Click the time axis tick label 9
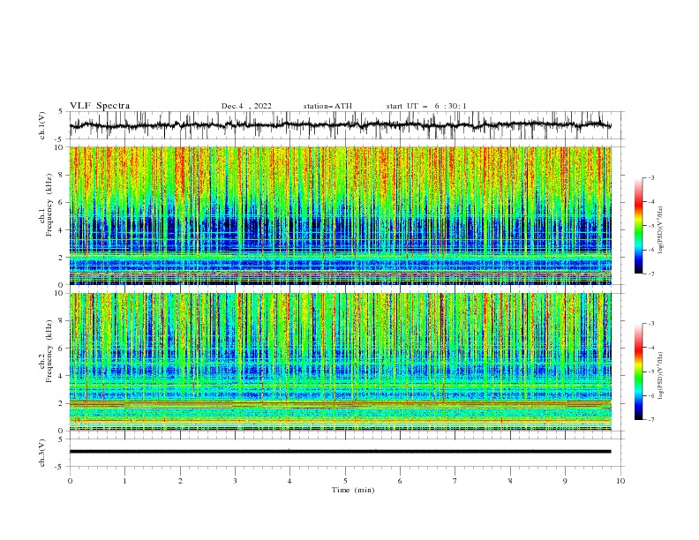Viewport: 699px width, 540px height. tap(565, 481)
